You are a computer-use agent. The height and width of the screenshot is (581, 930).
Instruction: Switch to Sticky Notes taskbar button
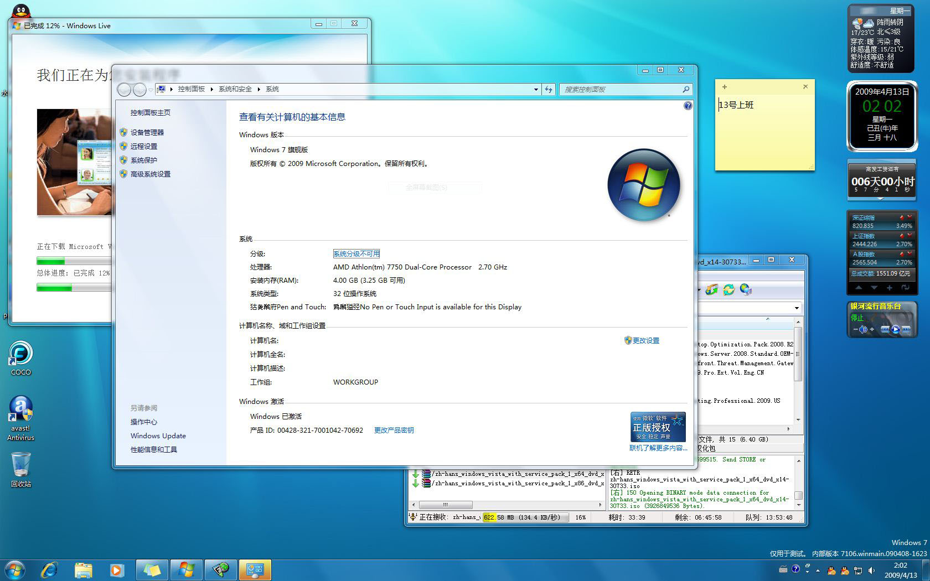(x=153, y=570)
